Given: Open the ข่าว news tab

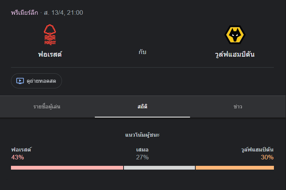Looking at the screenshot, I should (x=238, y=107).
